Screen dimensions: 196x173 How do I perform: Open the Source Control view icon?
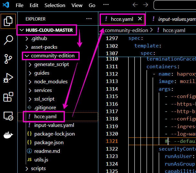click(x=8, y=59)
